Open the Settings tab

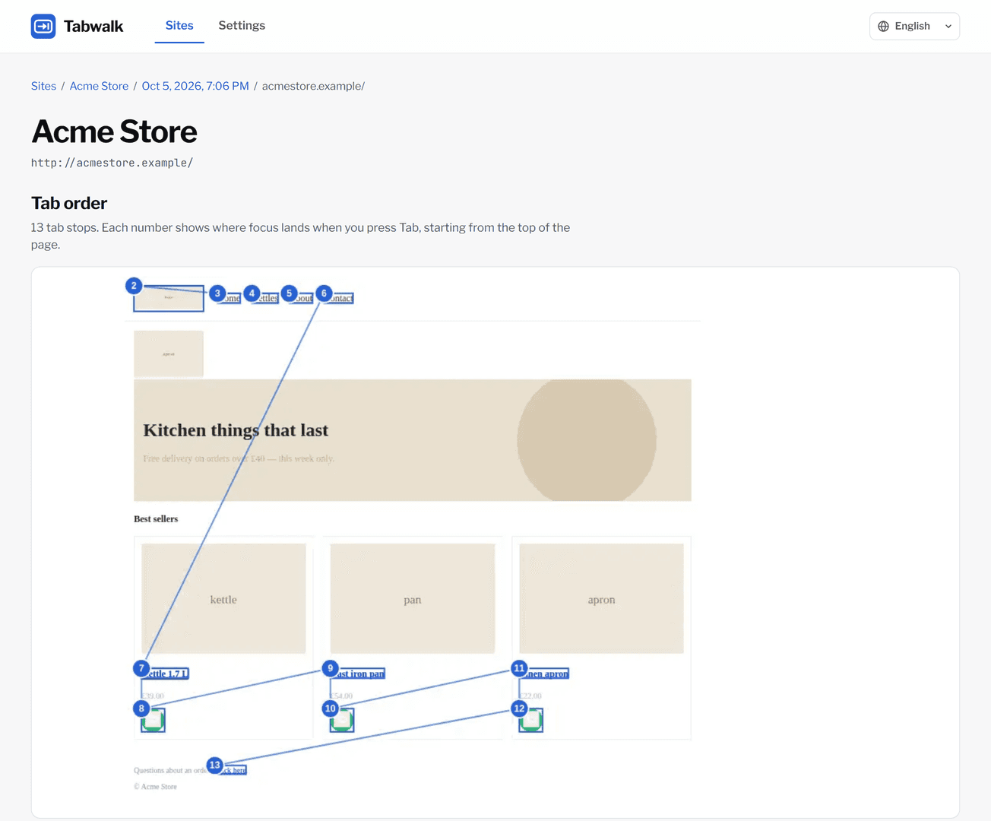coord(242,26)
